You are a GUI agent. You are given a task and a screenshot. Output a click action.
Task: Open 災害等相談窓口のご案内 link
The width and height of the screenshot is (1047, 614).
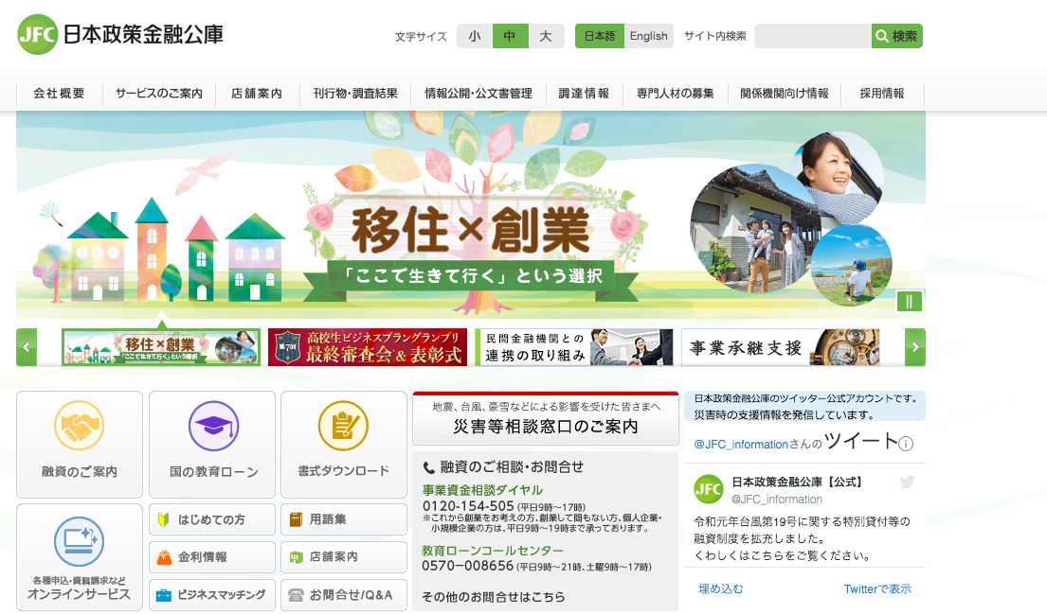click(545, 418)
